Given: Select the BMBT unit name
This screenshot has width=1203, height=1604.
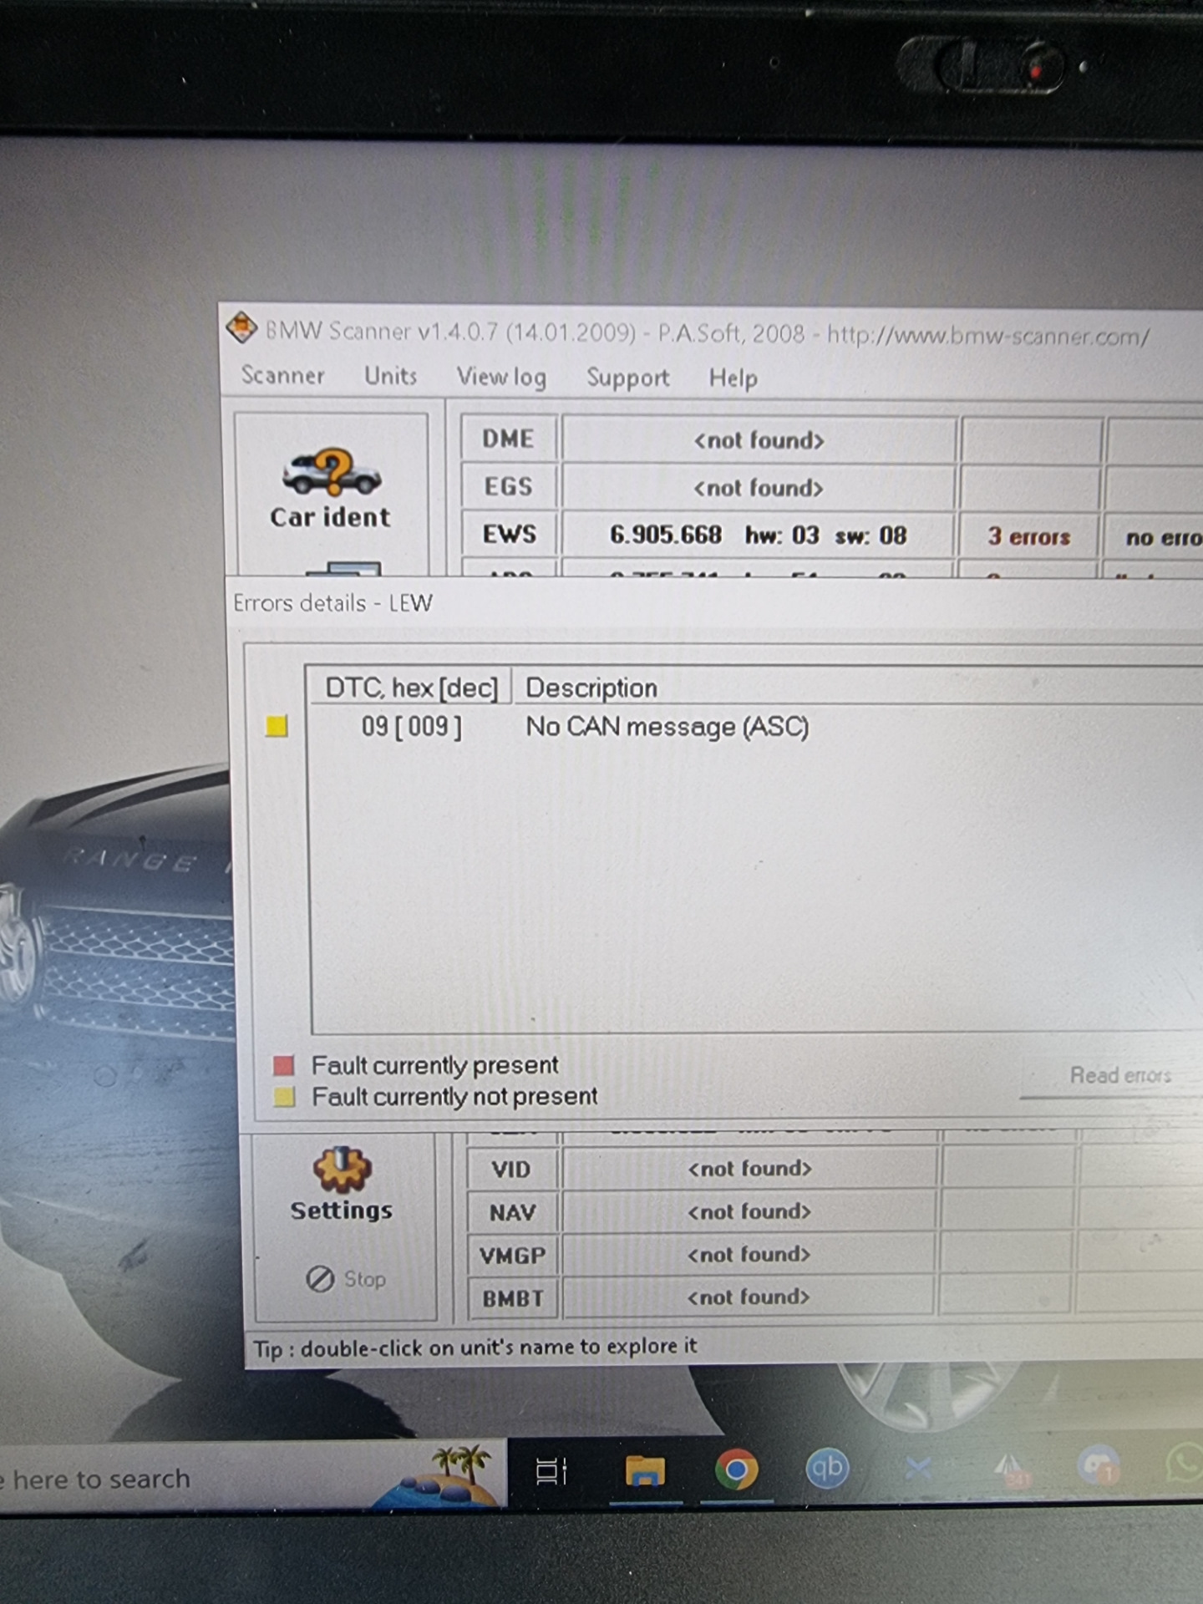Looking at the screenshot, I should (512, 1299).
